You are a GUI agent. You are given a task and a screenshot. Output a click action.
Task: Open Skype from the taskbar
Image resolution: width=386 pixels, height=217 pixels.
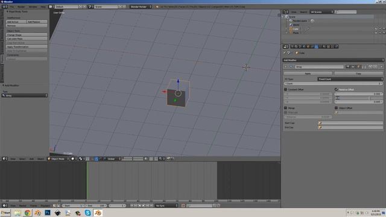[x=87, y=213]
